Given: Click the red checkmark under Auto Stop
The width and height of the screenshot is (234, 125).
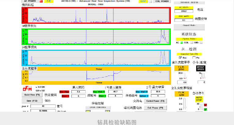Looking at the screenshot, I should 206,105.
